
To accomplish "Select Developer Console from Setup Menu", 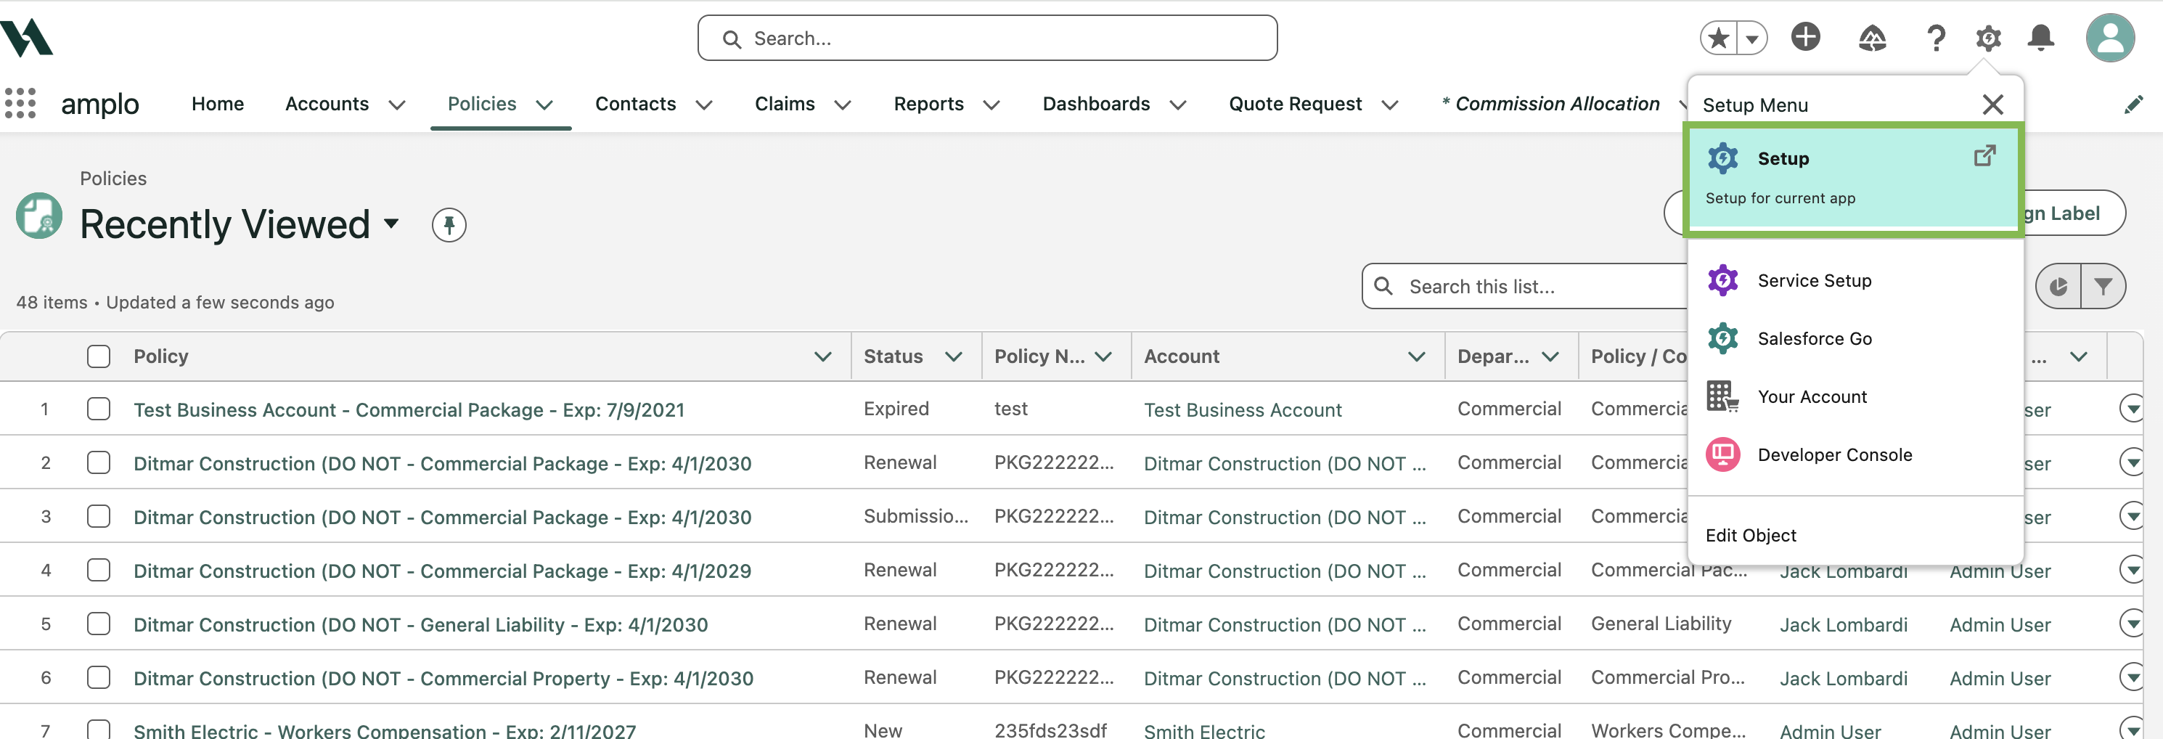I will click(x=1834, y=454).
